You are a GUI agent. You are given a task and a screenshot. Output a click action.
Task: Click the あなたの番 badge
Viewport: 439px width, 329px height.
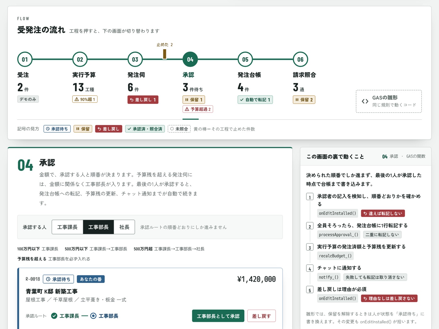tap(91, 279)
